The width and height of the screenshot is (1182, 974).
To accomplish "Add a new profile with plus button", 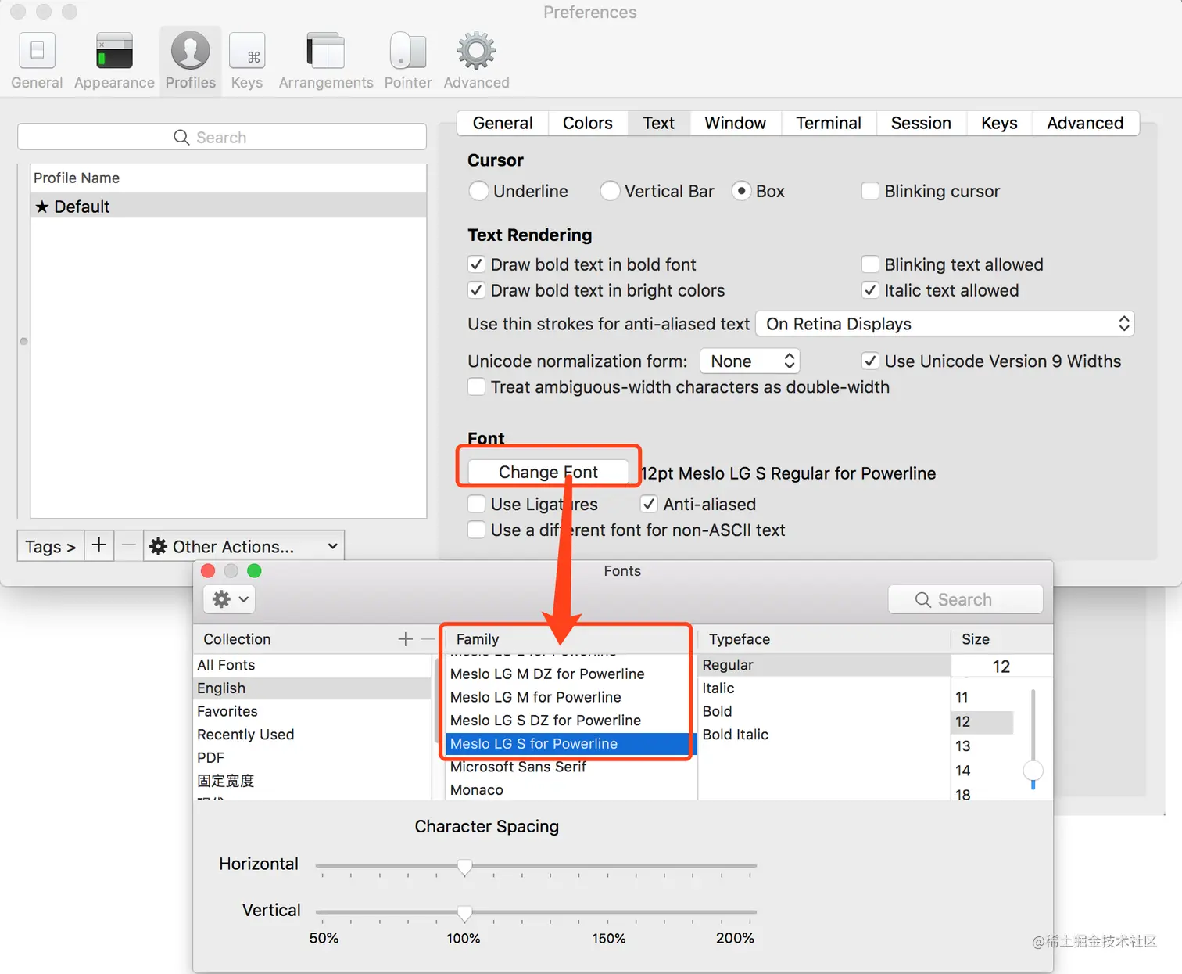I will [99, 545].
